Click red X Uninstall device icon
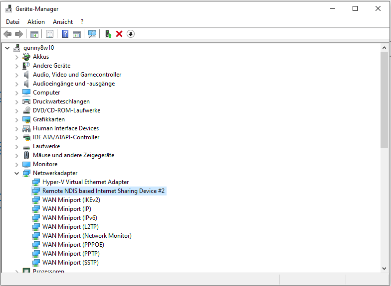Viewport: 391px width, 286px height. 119,34
